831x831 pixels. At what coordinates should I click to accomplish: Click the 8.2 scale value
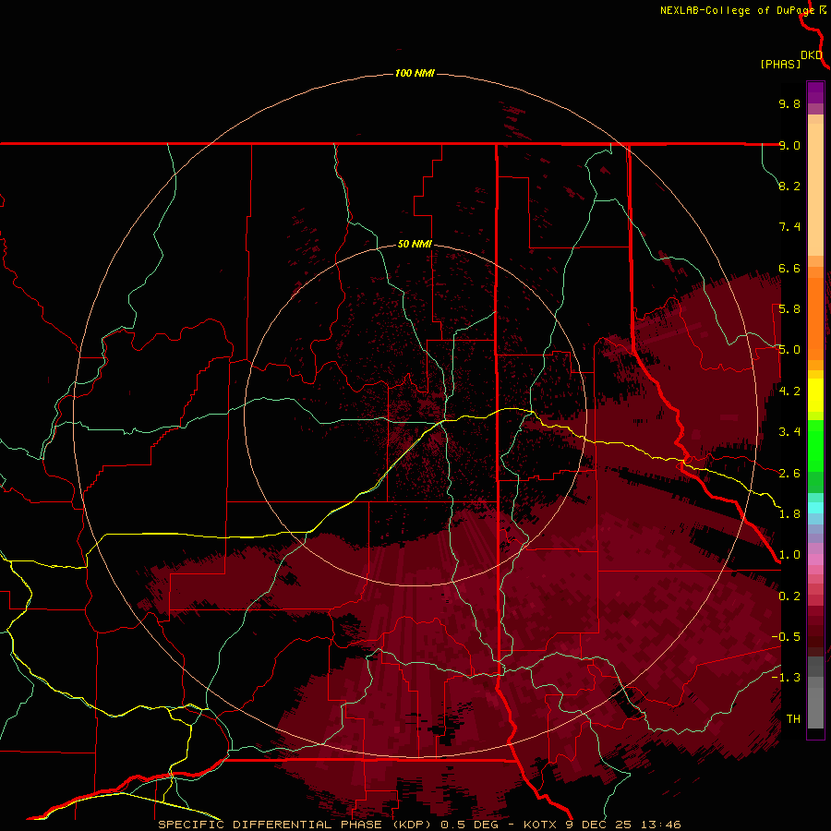pos(789,186)
